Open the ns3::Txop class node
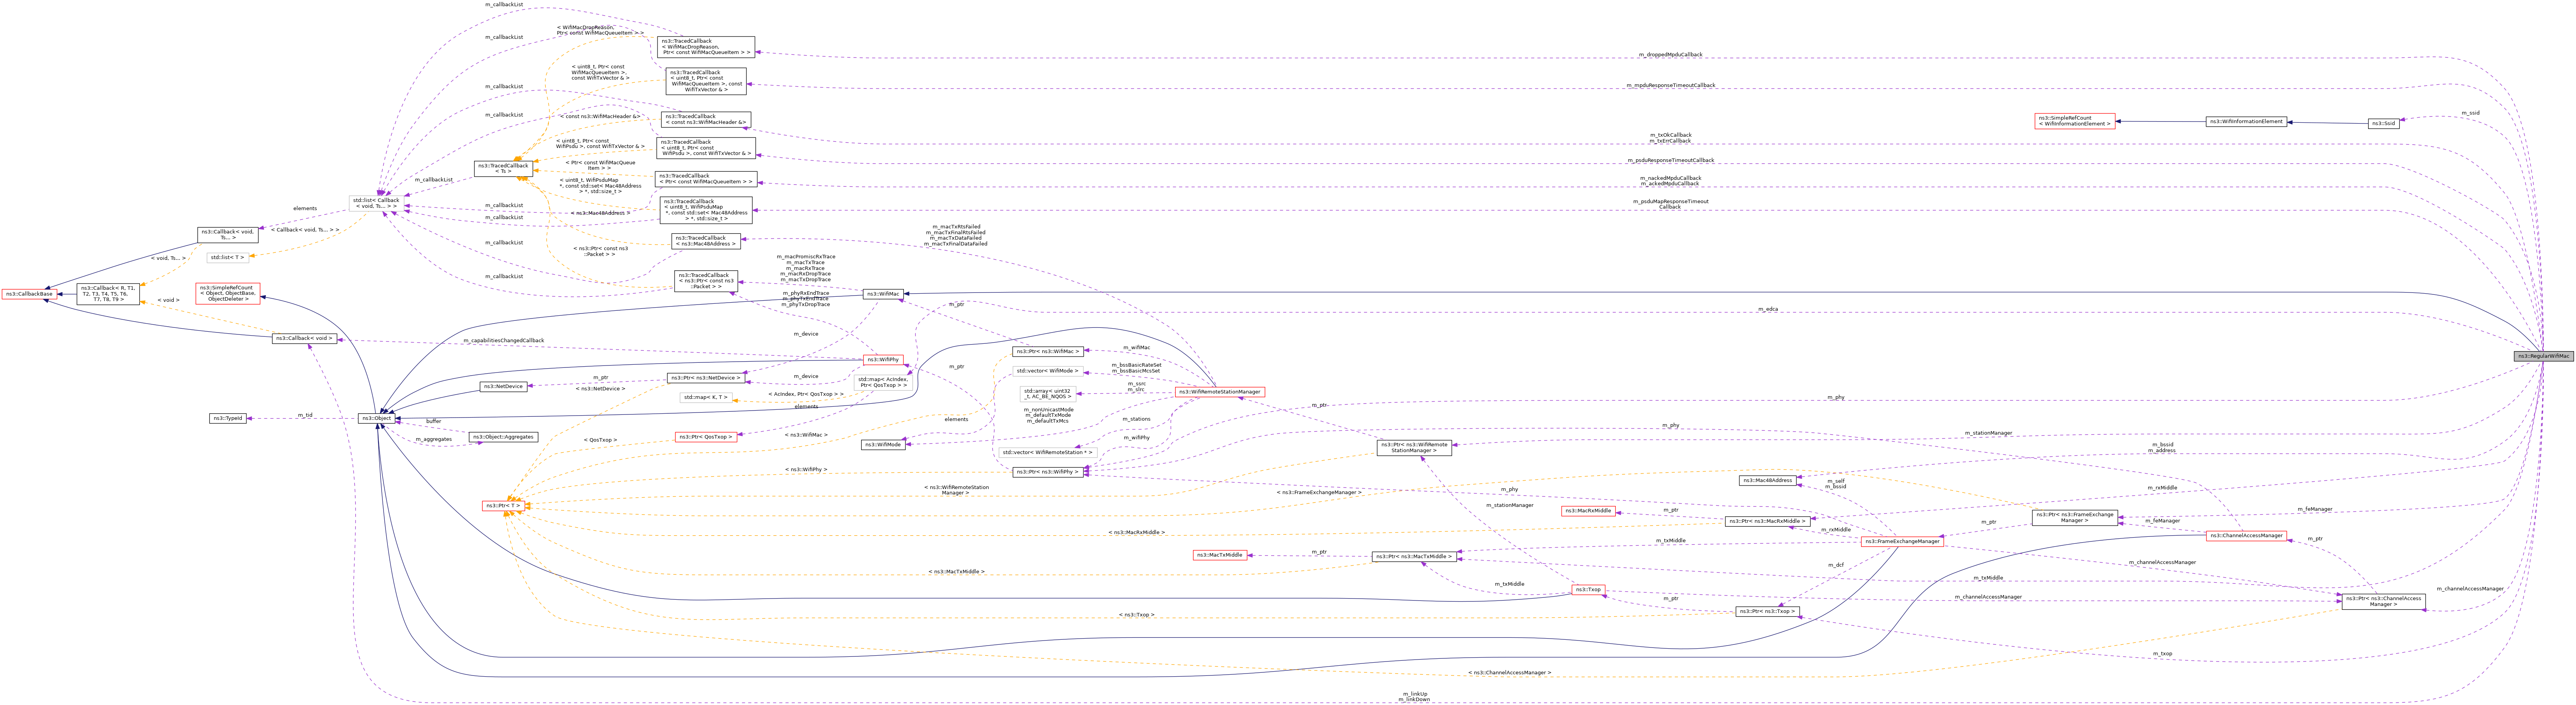The image size is (2576, 705). coord(1588,590)
